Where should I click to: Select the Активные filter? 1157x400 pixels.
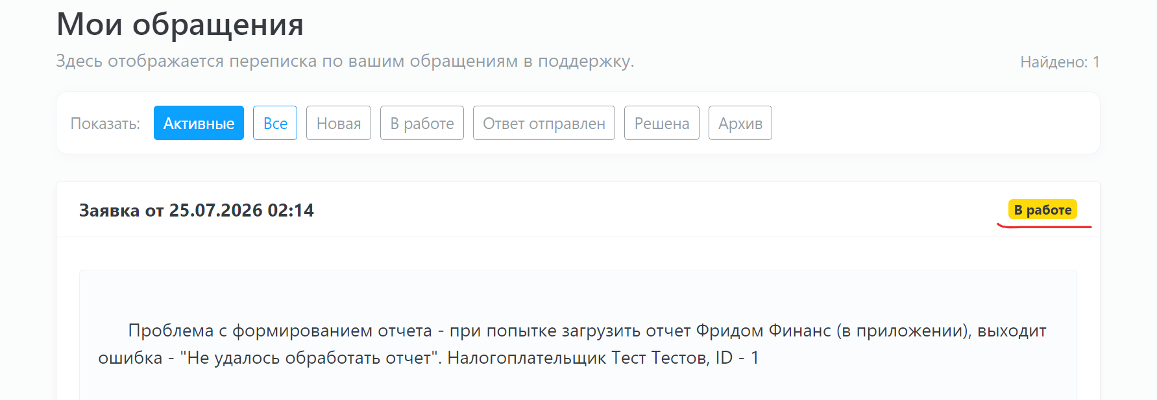pos(199,123)
